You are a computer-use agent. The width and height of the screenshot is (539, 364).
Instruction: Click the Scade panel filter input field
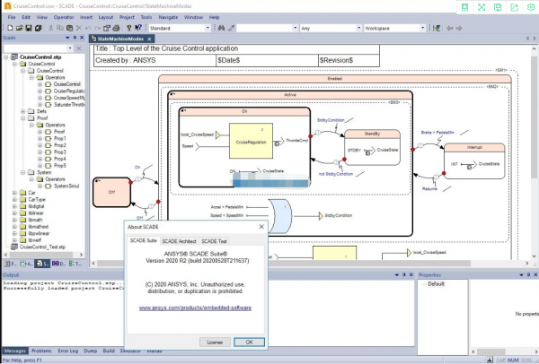[35, 48]
